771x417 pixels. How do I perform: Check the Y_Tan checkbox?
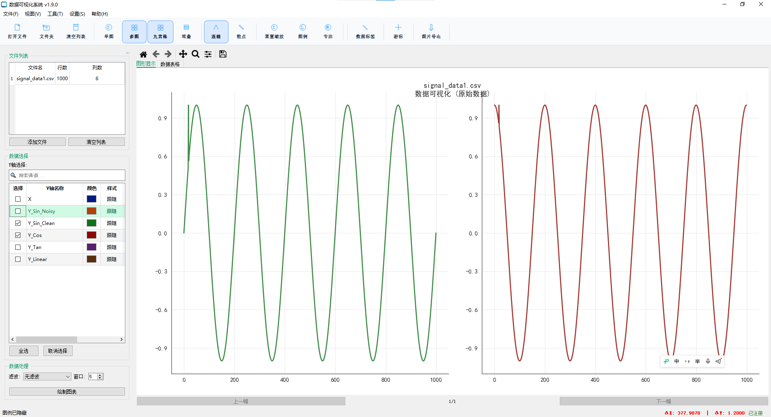click(x=18, y=247)
